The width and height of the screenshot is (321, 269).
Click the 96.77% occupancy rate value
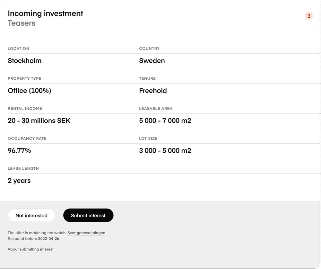20,150
